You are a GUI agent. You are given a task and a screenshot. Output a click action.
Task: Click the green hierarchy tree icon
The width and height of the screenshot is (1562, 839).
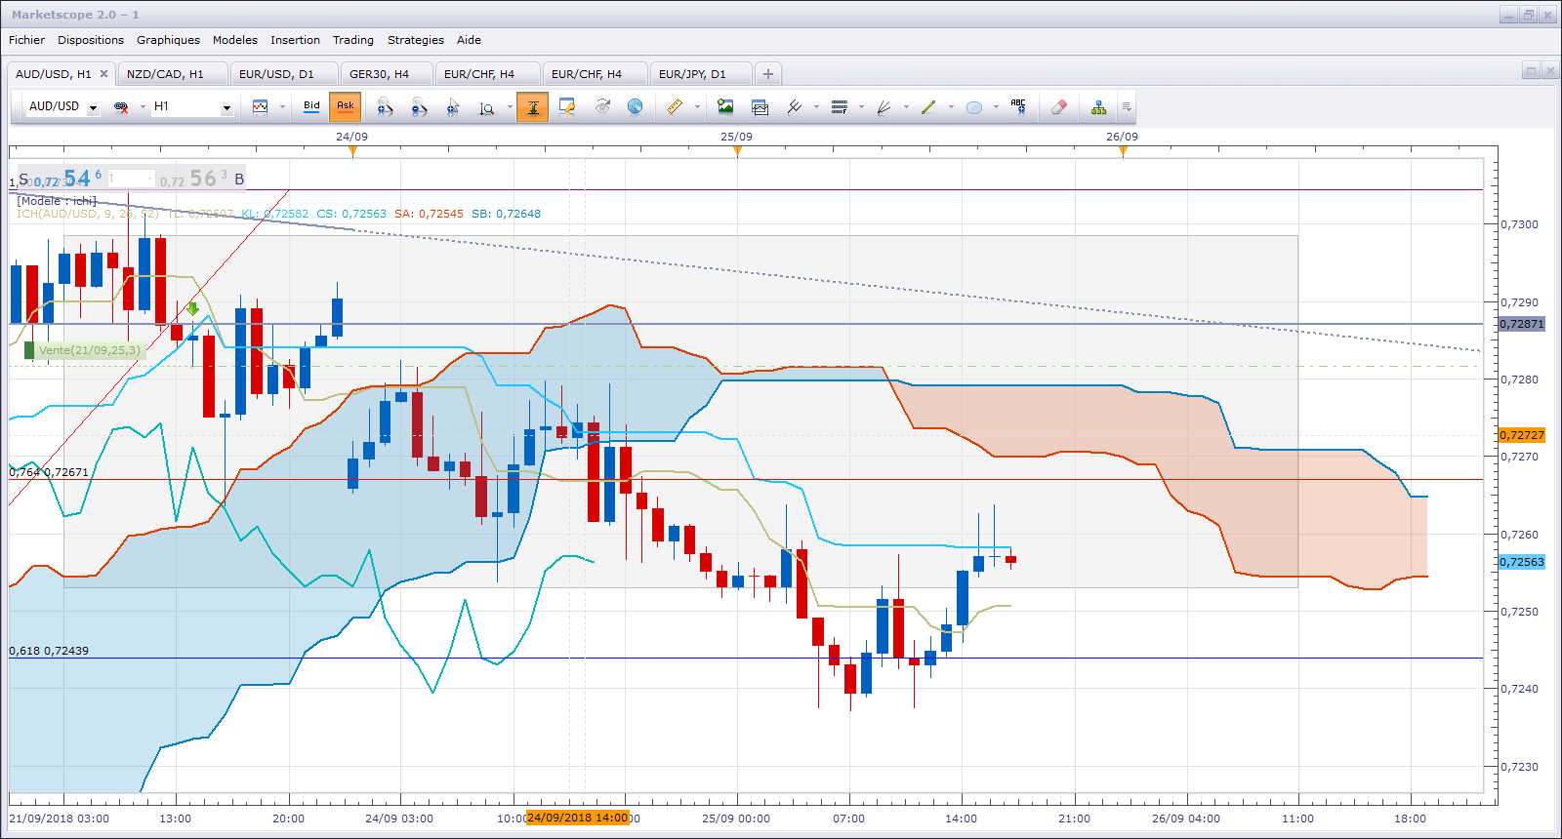(1099, 107)
